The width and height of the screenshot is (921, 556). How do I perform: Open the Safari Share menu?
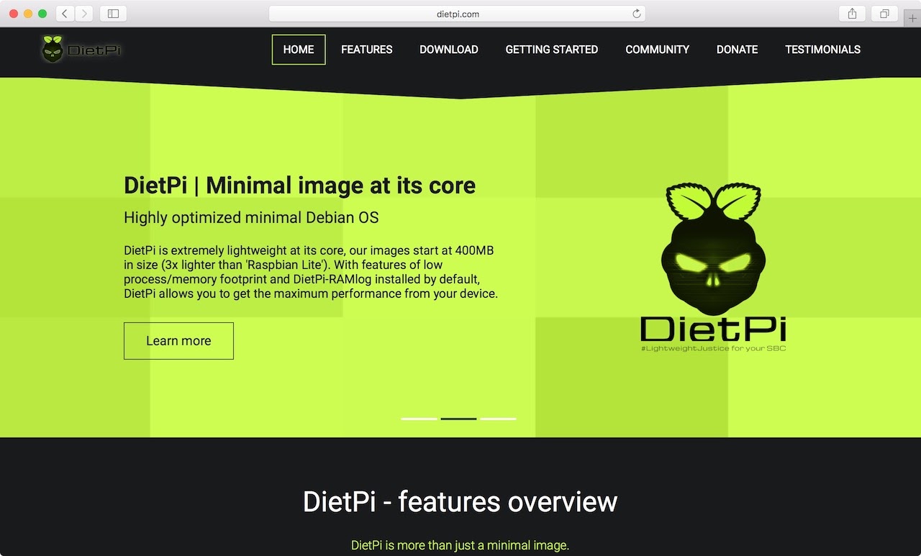click(x=852, y=14)
